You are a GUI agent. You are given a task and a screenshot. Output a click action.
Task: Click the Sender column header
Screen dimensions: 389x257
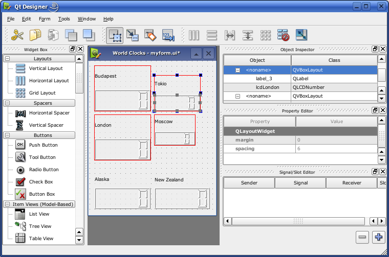(249, 183)
